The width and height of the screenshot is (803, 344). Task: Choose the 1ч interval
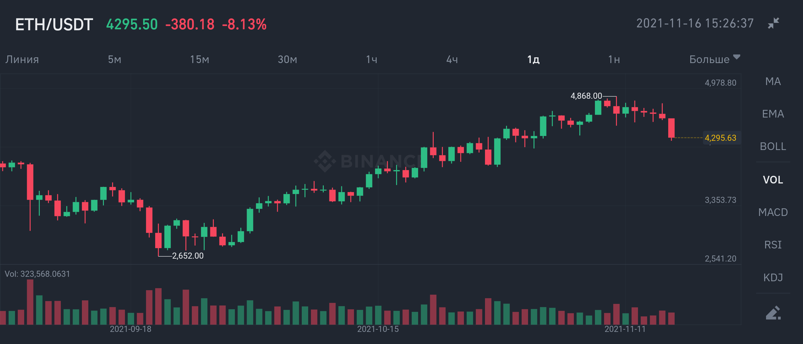pos(372,59)
